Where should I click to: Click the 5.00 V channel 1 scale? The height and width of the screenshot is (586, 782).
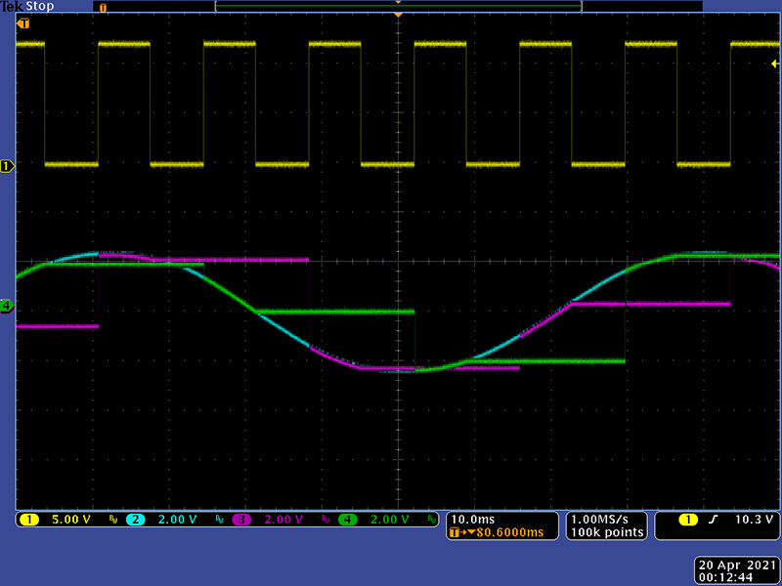point(70,520)
